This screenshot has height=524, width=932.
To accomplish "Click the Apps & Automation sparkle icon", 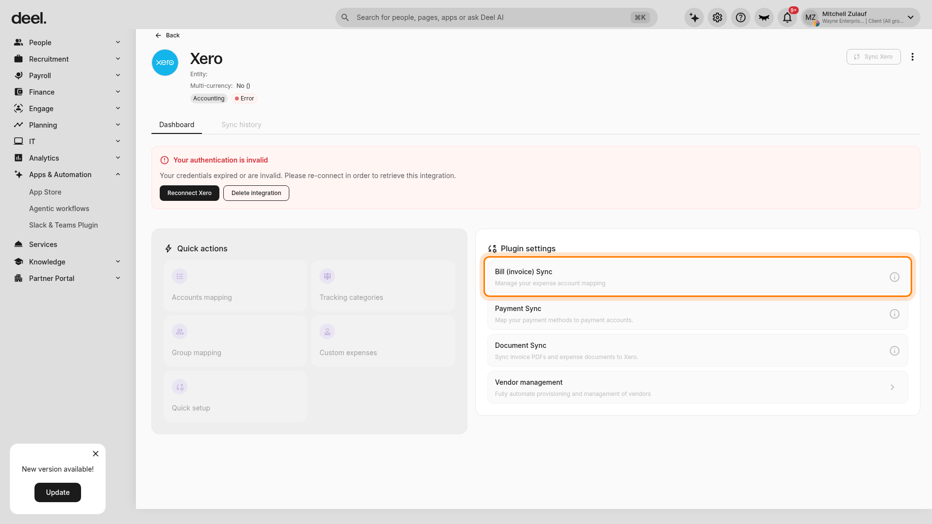I will [18, 174].
